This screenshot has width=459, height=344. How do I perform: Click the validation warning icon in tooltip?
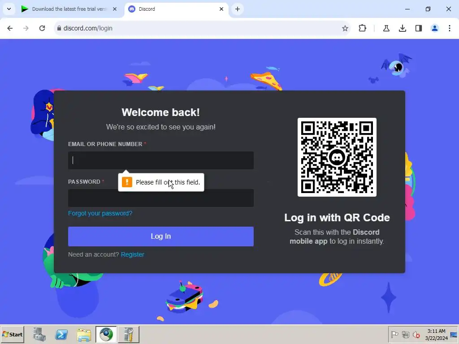(127, 182)
